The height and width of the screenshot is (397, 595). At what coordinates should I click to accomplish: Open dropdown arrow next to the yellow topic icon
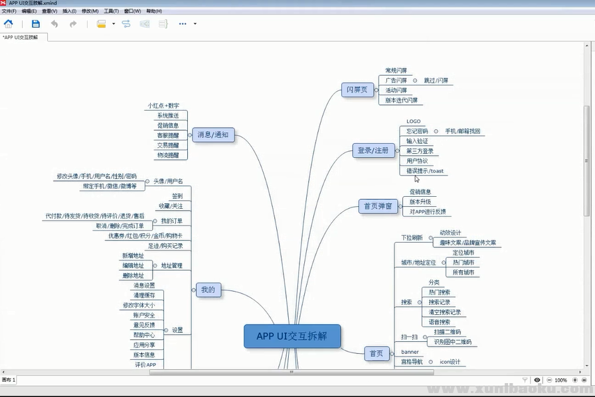pyautogui.click(x=114, y=24)
